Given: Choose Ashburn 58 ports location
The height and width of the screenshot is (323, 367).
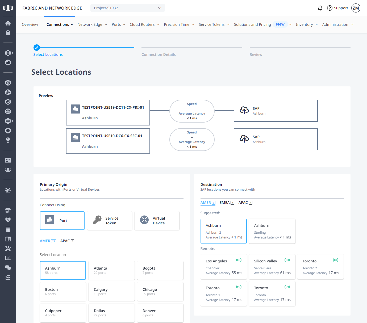Looking at the screenshot, I should [x=63, y=270].
